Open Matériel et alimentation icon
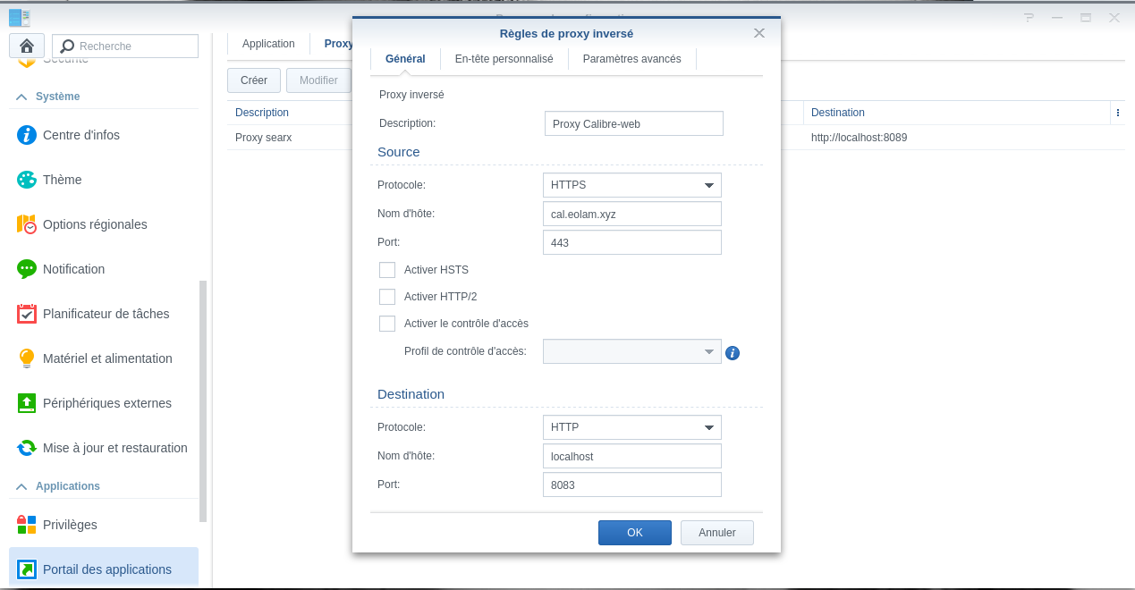This screenshot has width=1135, height=590. pos(27,358)
